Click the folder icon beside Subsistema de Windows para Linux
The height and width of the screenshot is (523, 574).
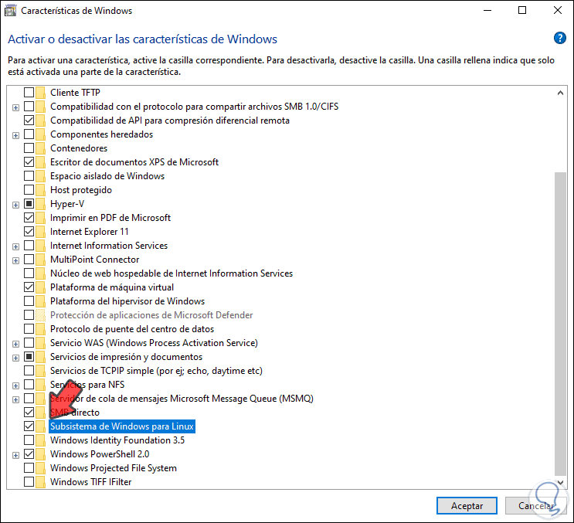coord(41,426)
